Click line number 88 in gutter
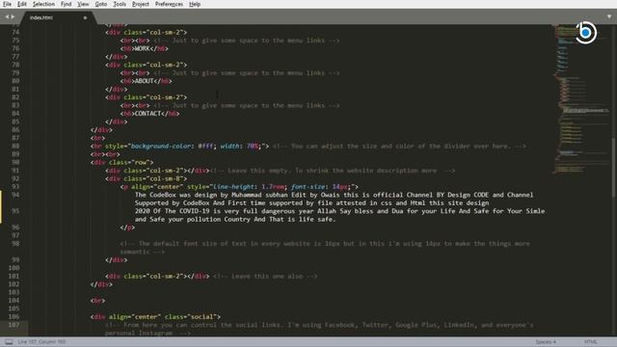Image resolution: width=617 pixels, height=347 pixels. tap(15, 146)
